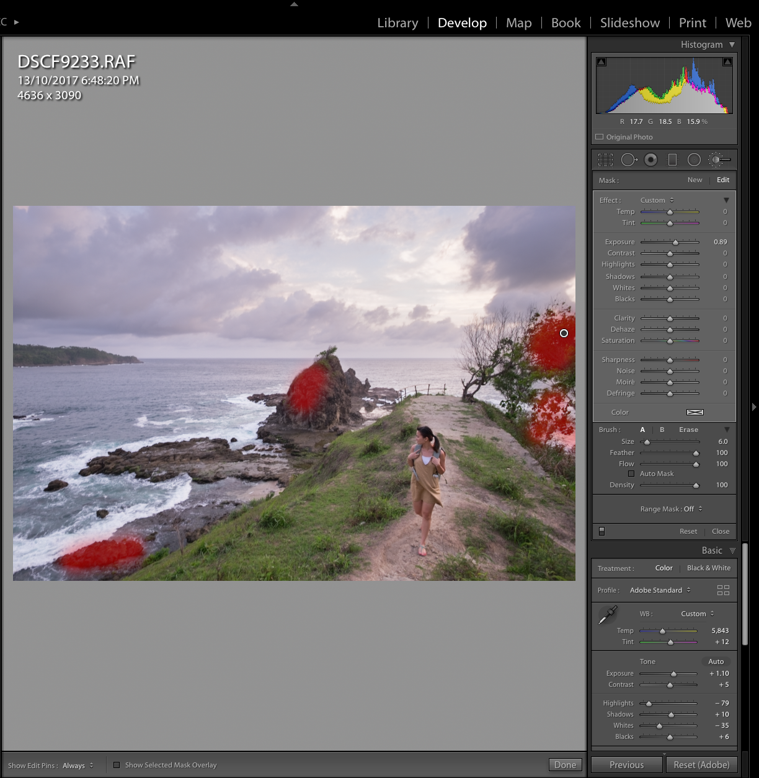Click the right panel vertical scrollbar
This screenshot has height=778, width=759.
point(745,594)
